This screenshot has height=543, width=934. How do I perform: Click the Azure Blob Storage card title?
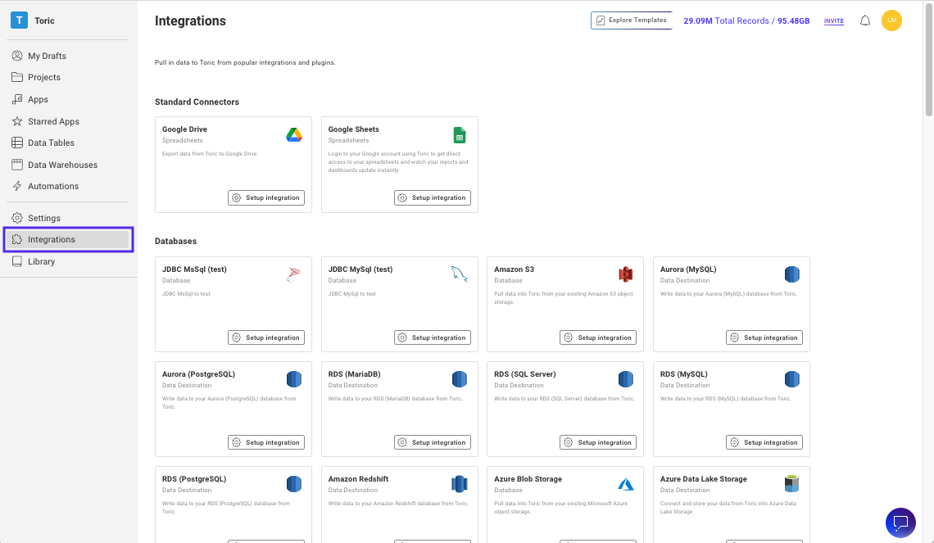tap(528, 479)
